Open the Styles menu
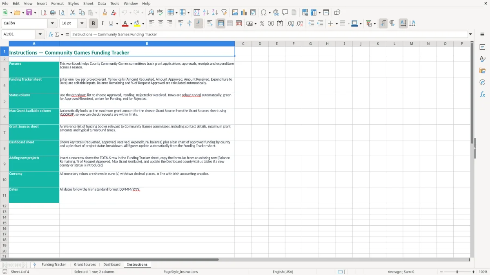 click(73, 3)
